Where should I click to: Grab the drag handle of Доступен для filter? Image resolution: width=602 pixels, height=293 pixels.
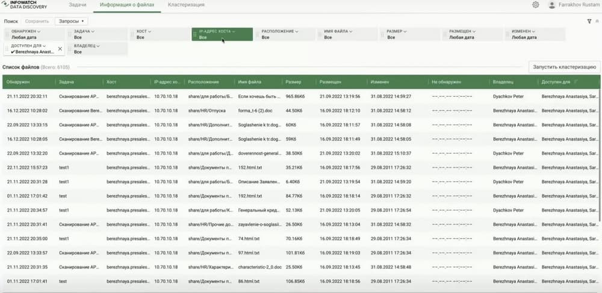click(7, 49)
